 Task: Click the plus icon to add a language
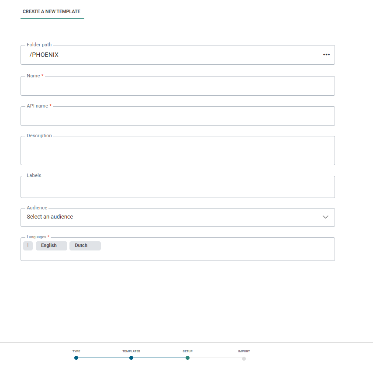click(28, 246)
